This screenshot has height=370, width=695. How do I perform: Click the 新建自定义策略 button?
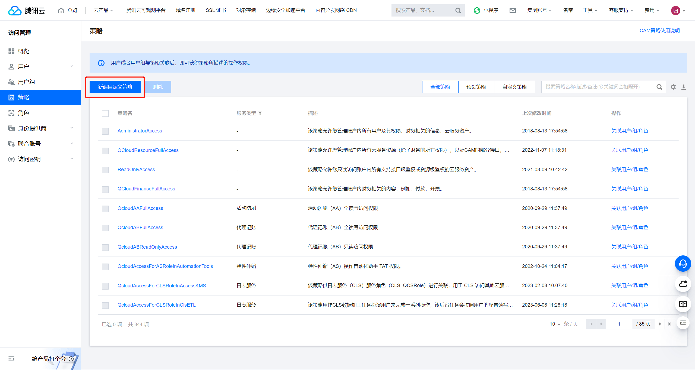click(115, 87)
